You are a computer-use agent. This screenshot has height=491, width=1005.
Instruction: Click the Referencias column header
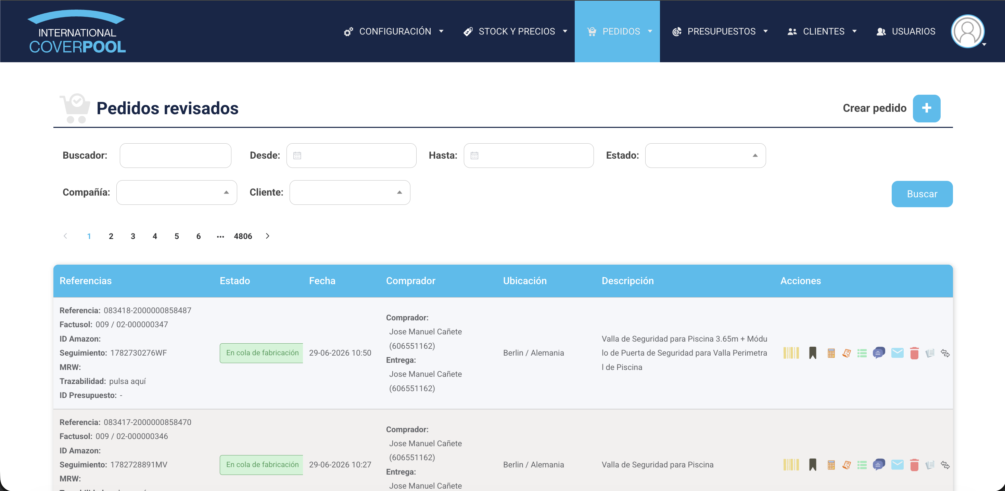[86, 281]
